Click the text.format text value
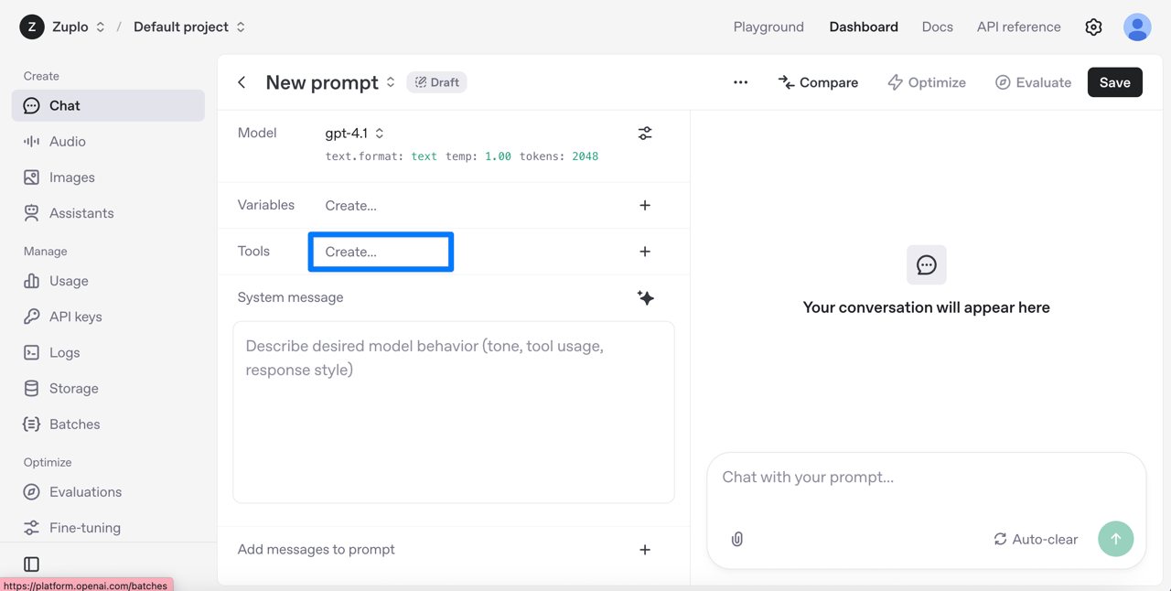 (x=424, y=156)
